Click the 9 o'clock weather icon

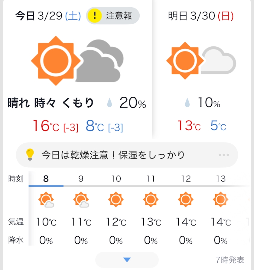pos(81,200)
